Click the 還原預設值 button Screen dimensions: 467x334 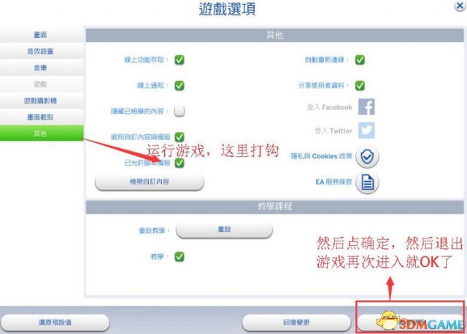[55, 322]
